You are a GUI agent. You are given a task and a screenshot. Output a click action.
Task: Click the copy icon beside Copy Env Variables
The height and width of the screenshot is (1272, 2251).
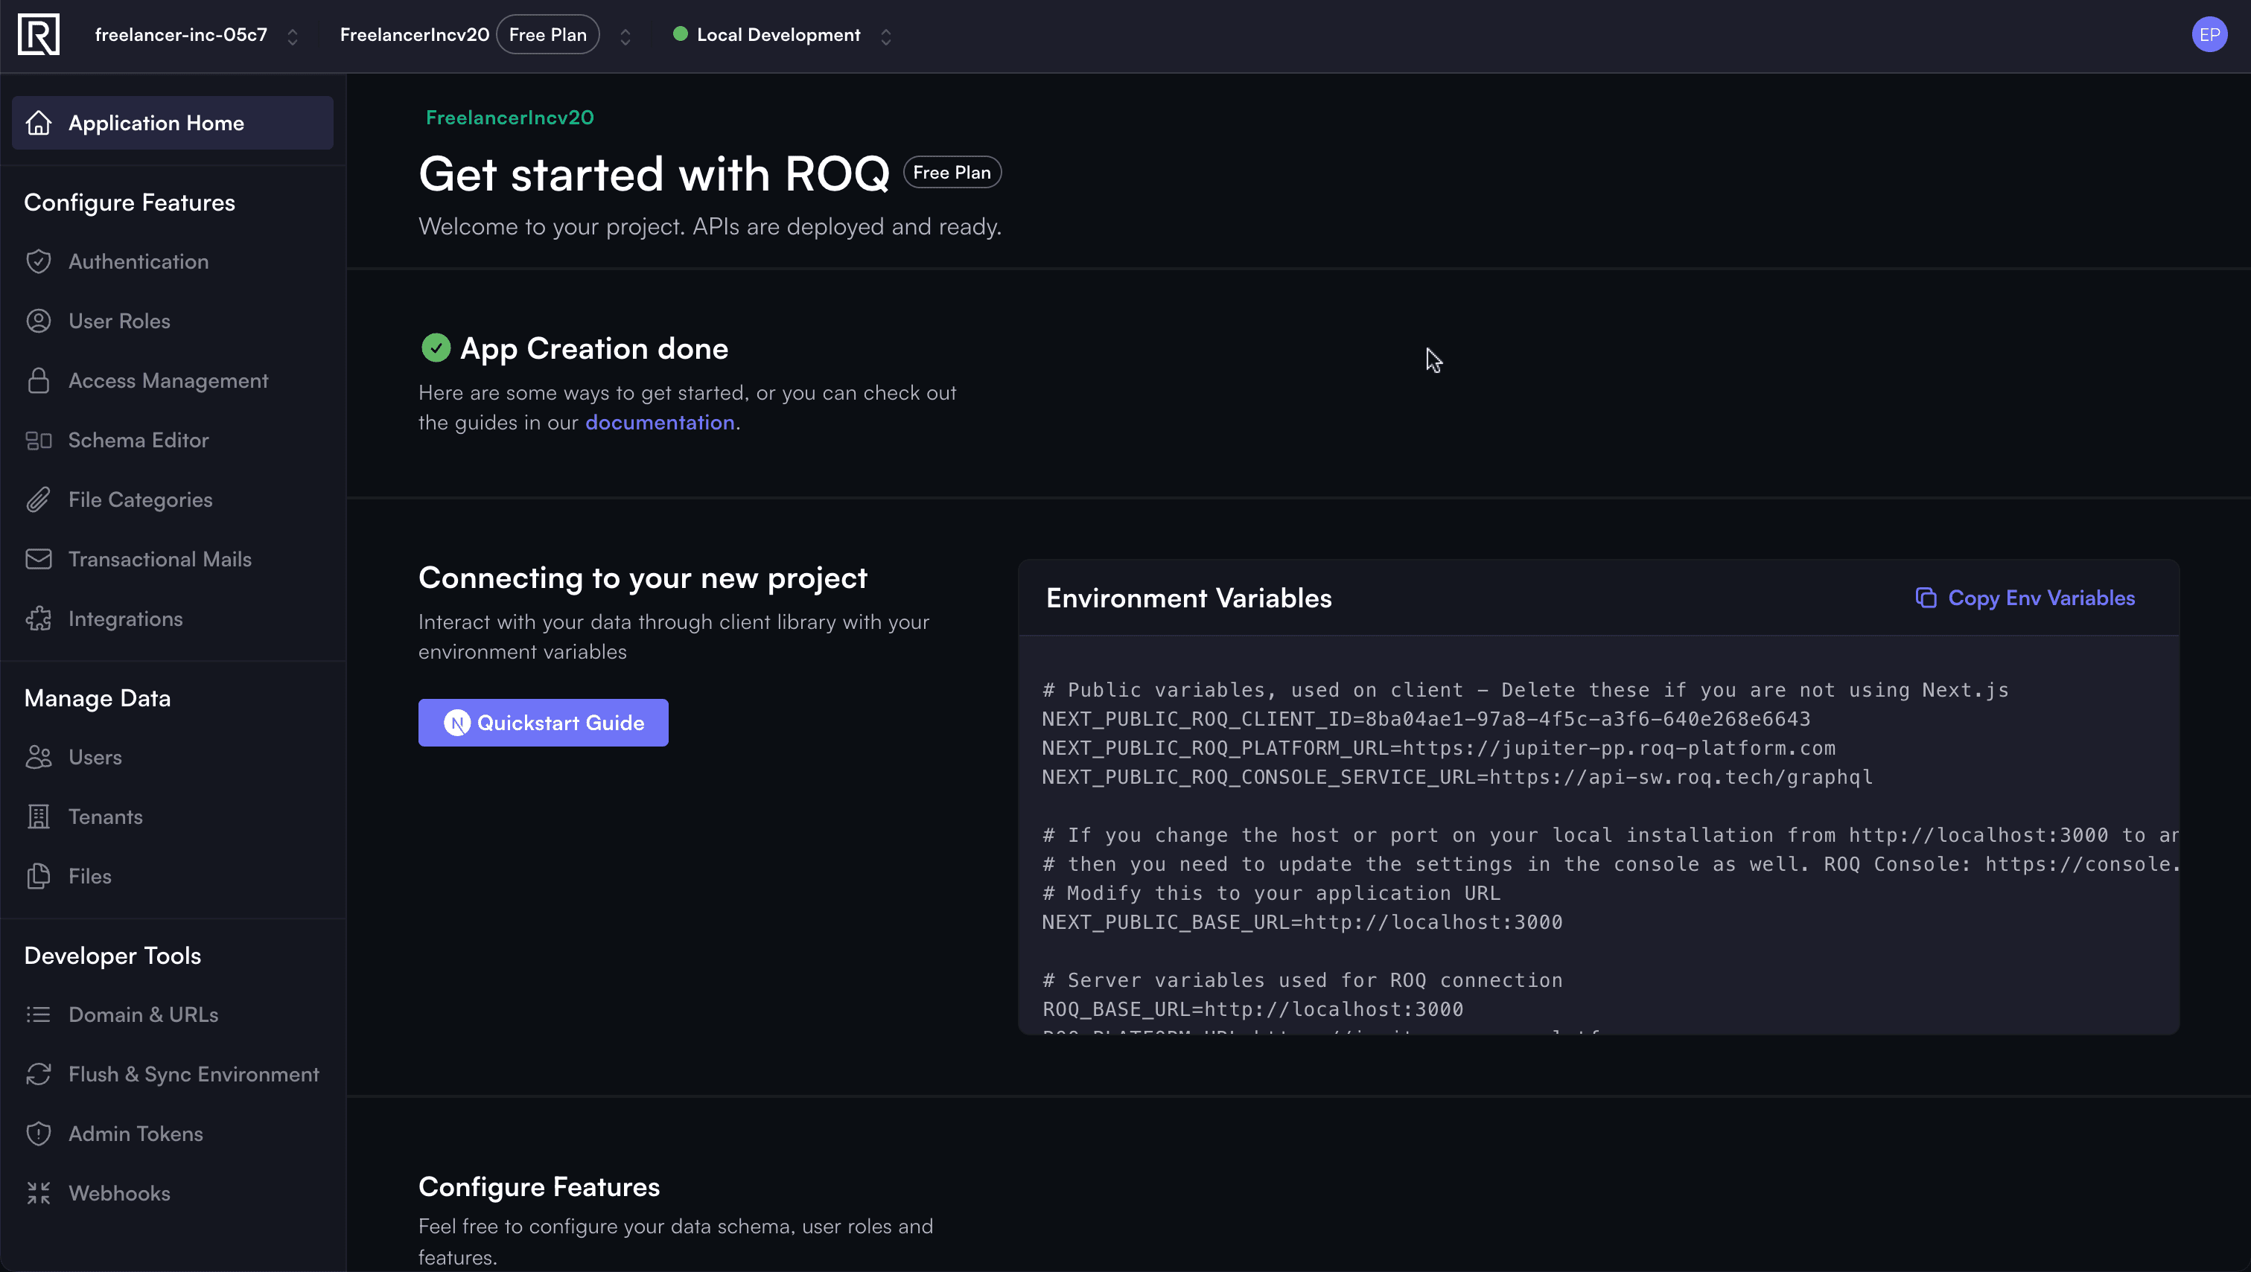tap(1926, 598)
